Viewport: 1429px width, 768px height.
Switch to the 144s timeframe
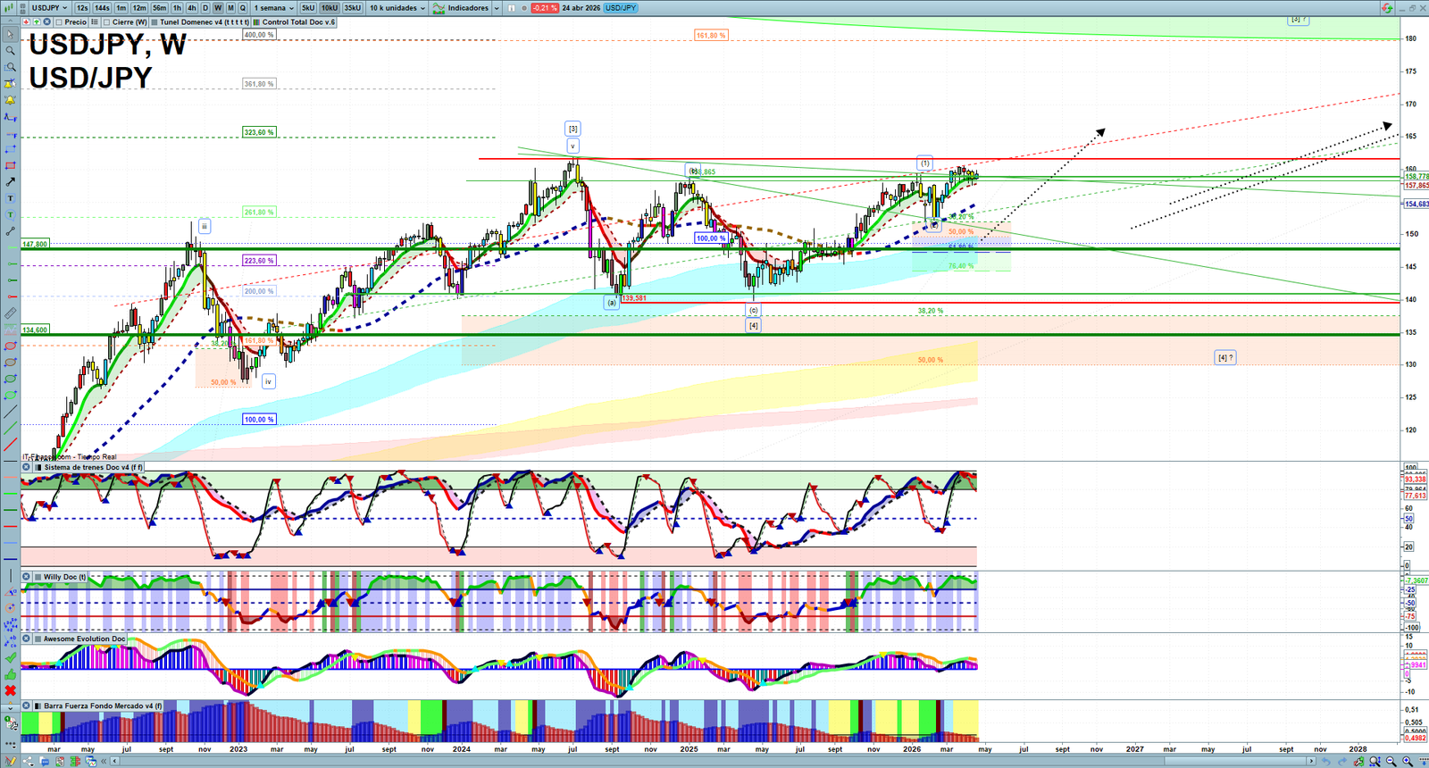tap(102, 8)
